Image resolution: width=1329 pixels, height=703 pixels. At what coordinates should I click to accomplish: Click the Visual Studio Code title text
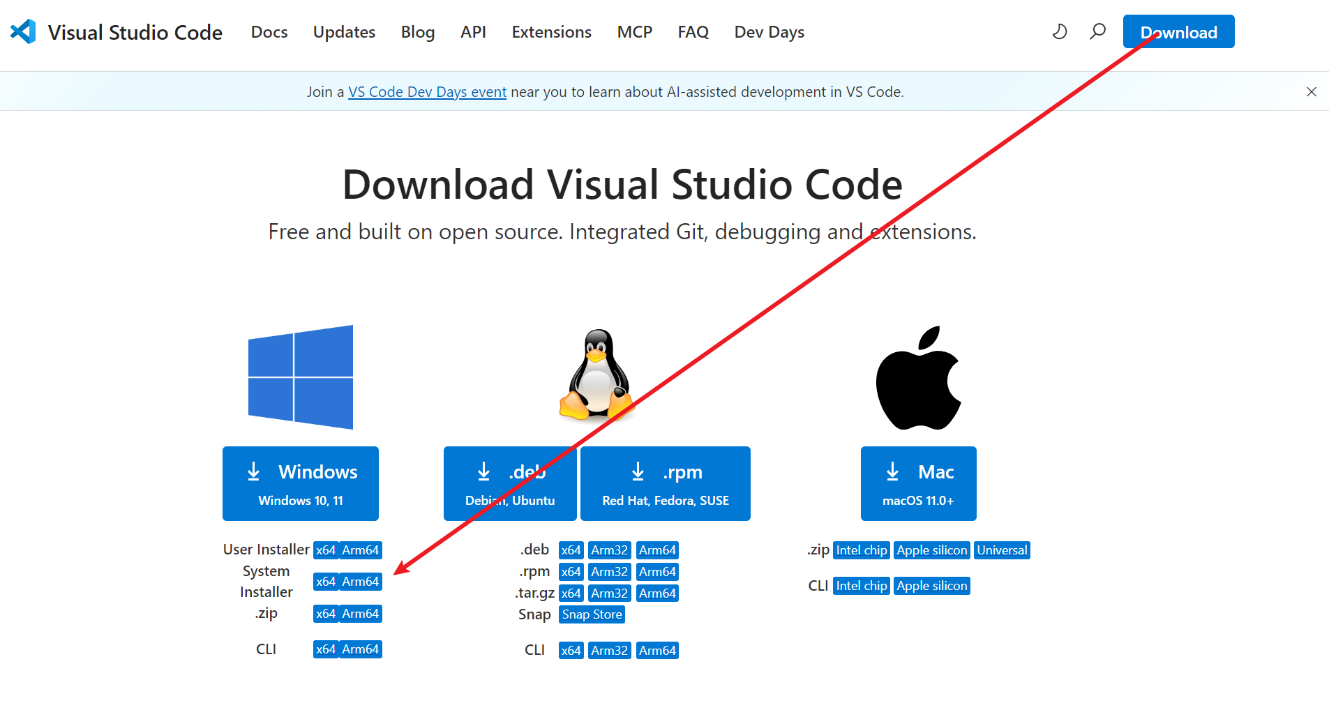(135, 32)
